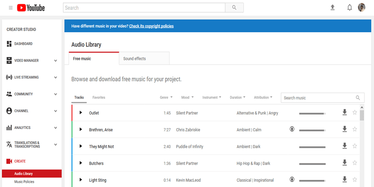
Task: Go to YouTube home via logo
Action: (x=31, y=8)
